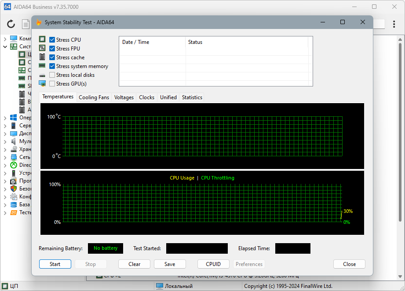This screenshot has width=405, height=291.
Task: Uncheck the Stress FPU checkbox
Action: [x=52, y=48]
